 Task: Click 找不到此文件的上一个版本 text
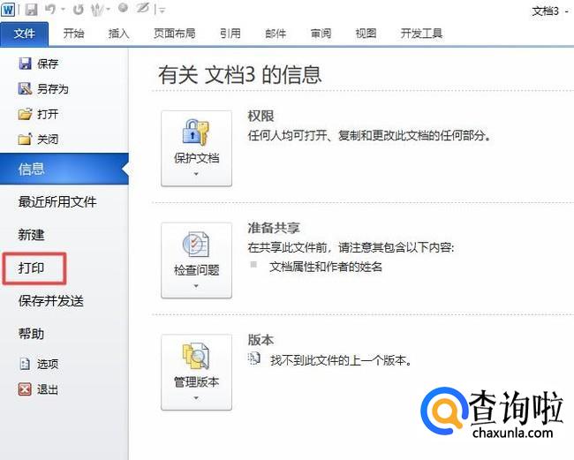click(x=341, y=360)
